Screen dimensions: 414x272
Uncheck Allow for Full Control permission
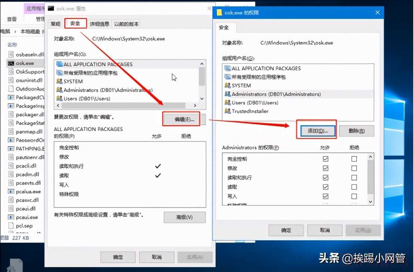[325, 159]
